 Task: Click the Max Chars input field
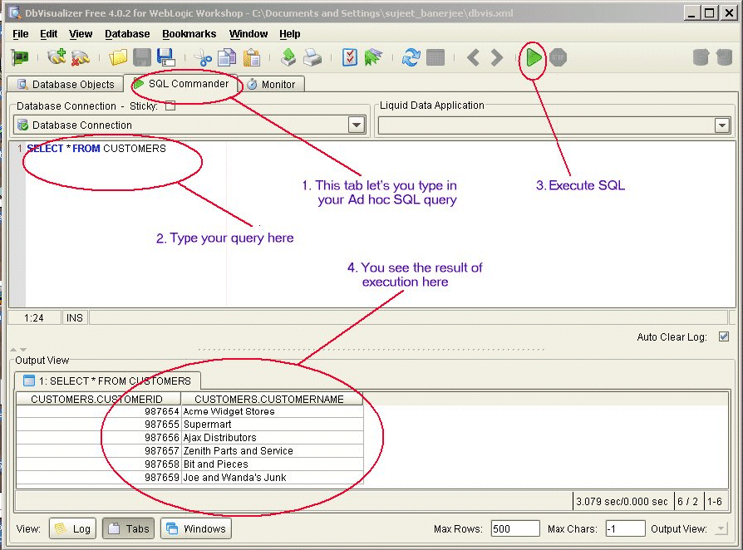[625, 528]
